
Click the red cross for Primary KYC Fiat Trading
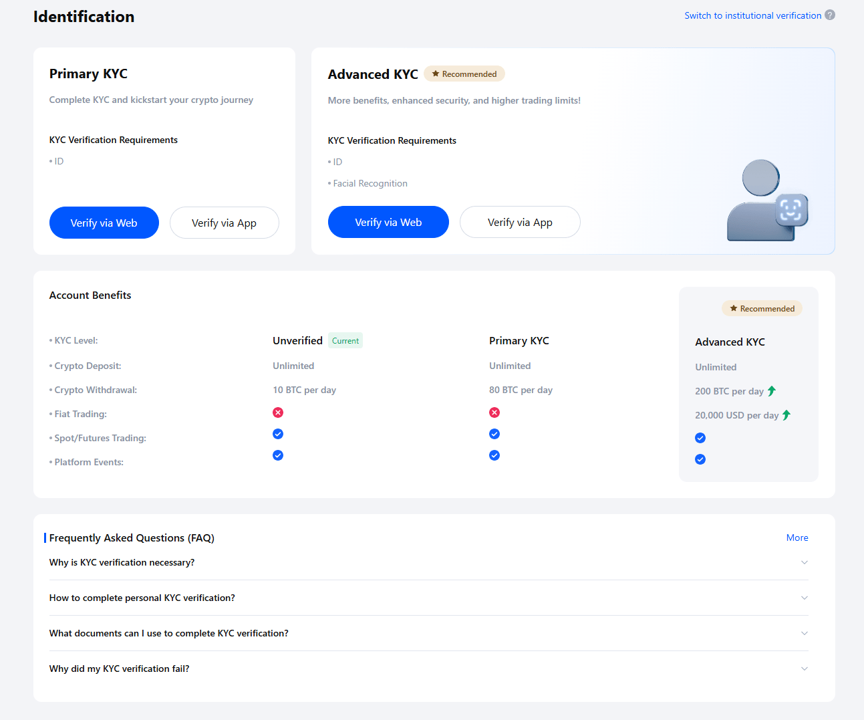pyautogui.click(x=494, y=412)
